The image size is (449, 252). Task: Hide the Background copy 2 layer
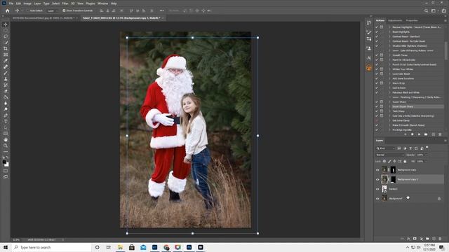[x=377, y=179]
